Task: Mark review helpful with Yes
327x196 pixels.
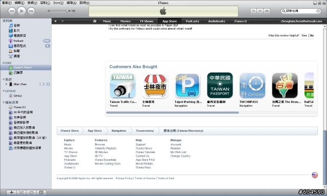Action: coord(304,35)
